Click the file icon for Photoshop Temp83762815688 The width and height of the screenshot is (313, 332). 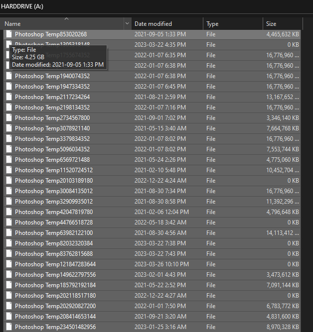tap(9, 254)
